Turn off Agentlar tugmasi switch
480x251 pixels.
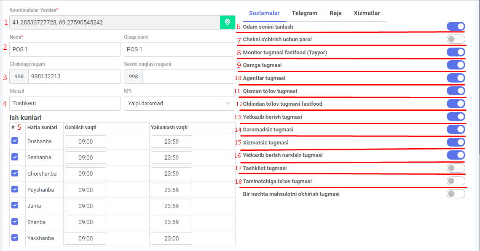456,78
